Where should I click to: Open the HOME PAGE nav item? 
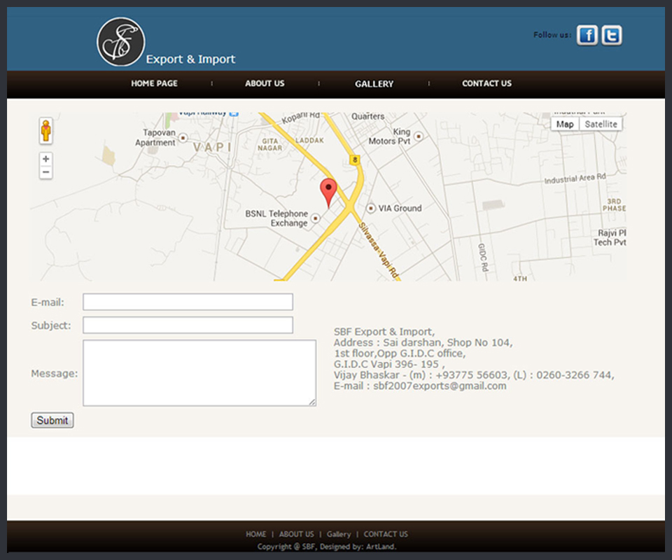154,83
